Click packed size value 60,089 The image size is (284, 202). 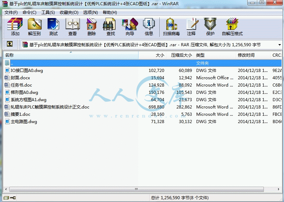click(185, 70)
